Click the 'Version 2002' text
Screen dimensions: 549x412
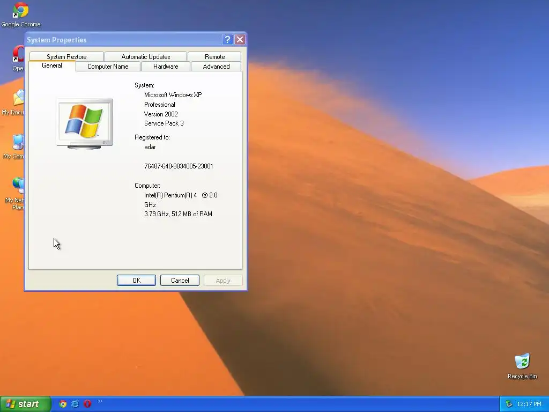pos(161,114)
